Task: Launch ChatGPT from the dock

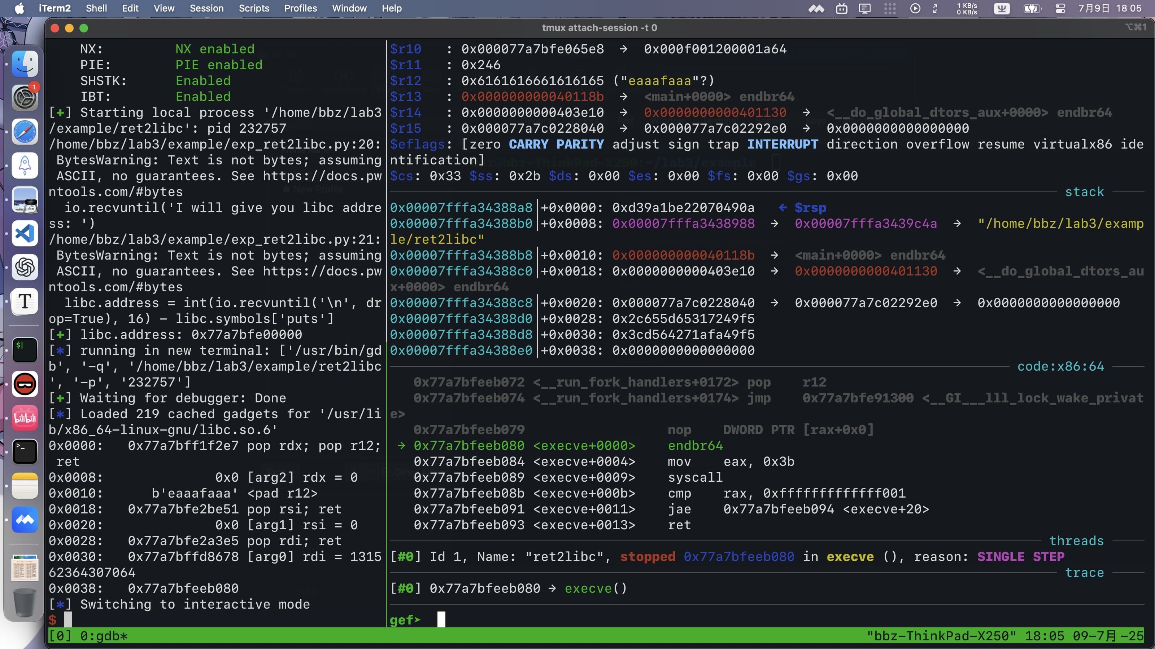Action: 25,268
